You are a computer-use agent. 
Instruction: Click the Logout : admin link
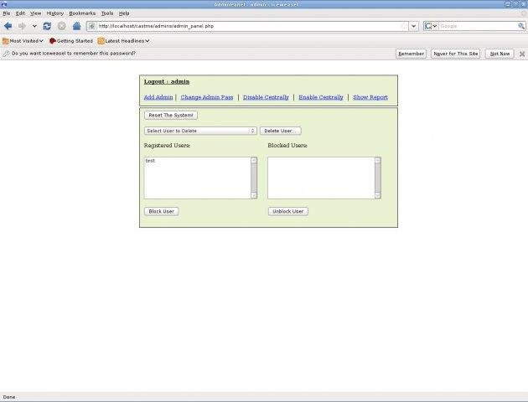(167, 81)
